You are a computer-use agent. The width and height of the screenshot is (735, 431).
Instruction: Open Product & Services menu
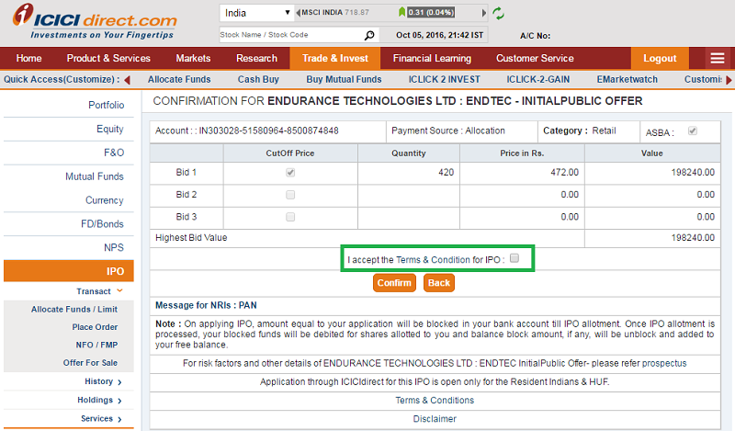coord(108,58)
